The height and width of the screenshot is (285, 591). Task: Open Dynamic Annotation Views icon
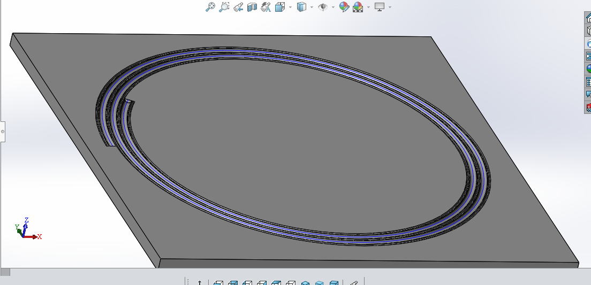(x=266, y=7)
